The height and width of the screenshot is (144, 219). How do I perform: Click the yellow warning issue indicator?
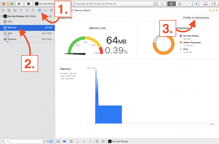pyautogui.click(x=213, y=10)
